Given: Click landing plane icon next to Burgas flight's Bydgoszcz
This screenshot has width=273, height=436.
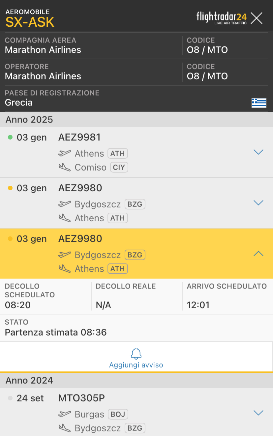Looking at the screenshot, I should coord(65,428).
